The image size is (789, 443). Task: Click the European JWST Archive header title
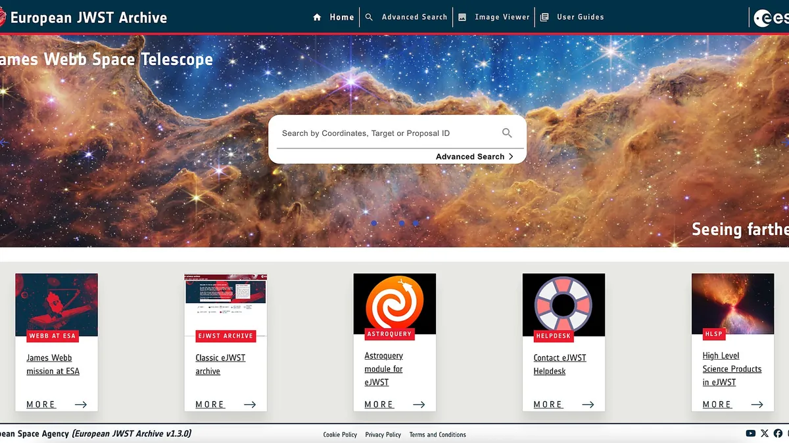point(89,17)
